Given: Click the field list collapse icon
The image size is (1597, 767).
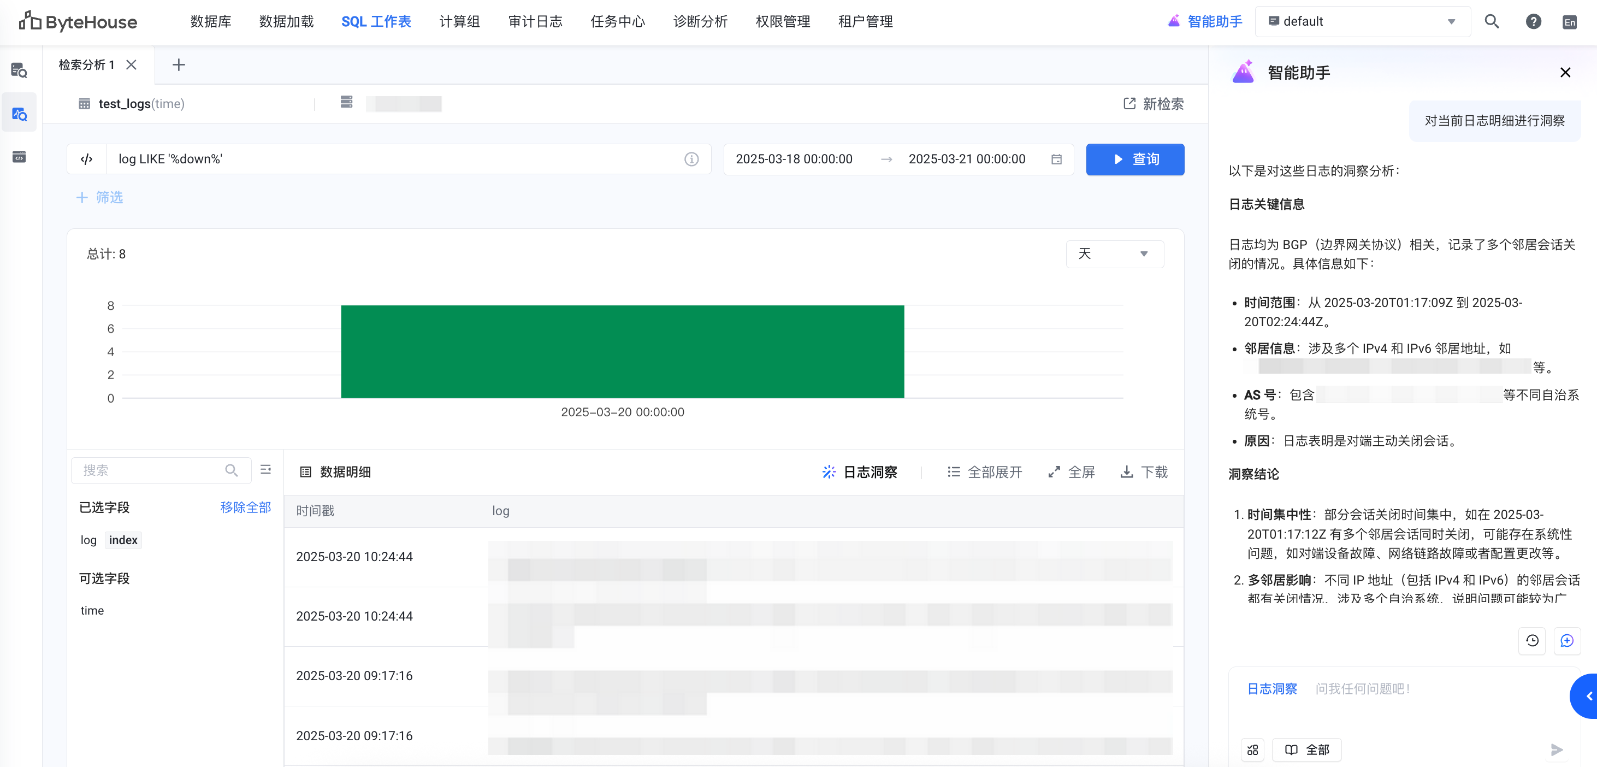Looking at the screenshot, I should pos(265,470).
